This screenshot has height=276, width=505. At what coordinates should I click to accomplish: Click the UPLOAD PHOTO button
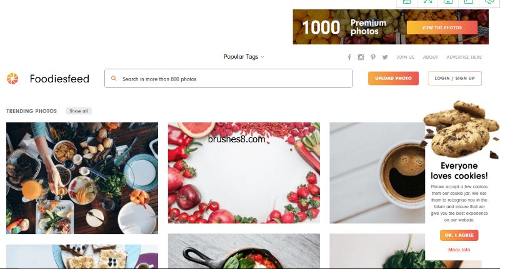pyautogui.click(x=393, y=78)
